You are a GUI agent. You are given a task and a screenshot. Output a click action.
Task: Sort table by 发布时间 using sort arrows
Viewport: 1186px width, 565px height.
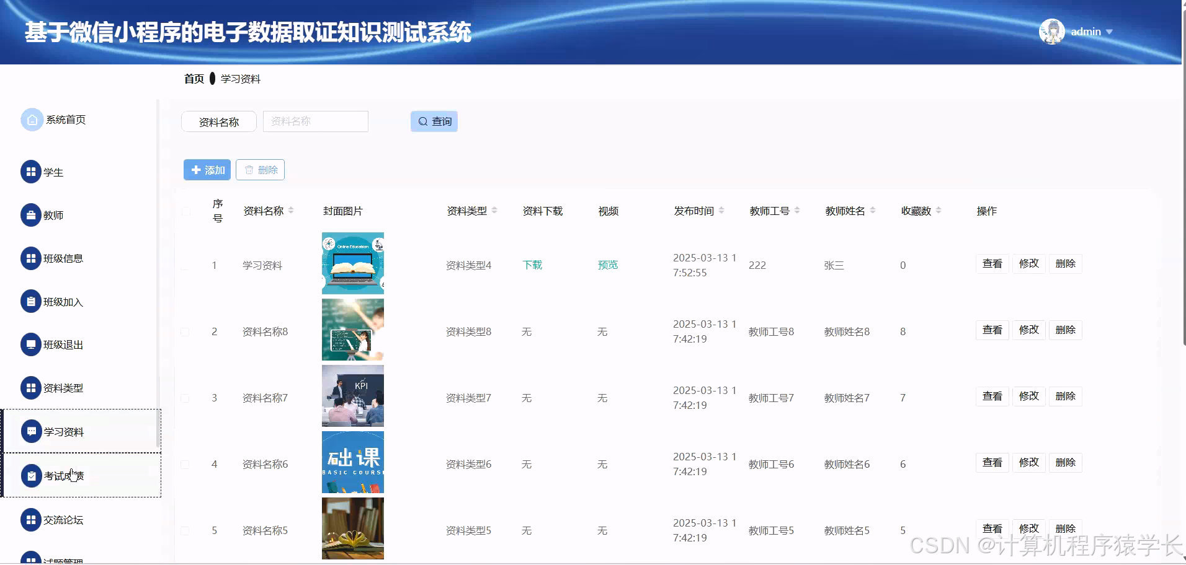coord(721,210)
